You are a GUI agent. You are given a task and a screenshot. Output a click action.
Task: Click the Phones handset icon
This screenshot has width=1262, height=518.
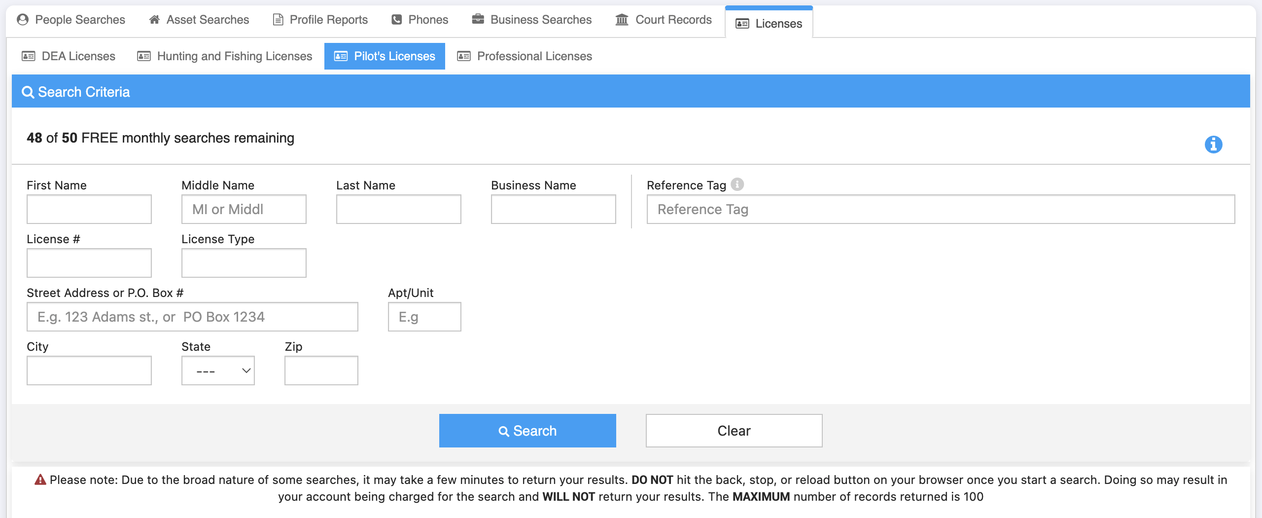[396, 20]
